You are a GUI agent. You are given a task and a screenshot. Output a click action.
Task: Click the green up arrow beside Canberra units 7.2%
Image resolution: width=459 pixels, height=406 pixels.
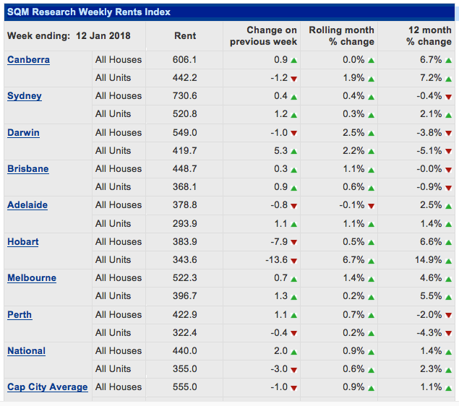(x=448, y=79)
